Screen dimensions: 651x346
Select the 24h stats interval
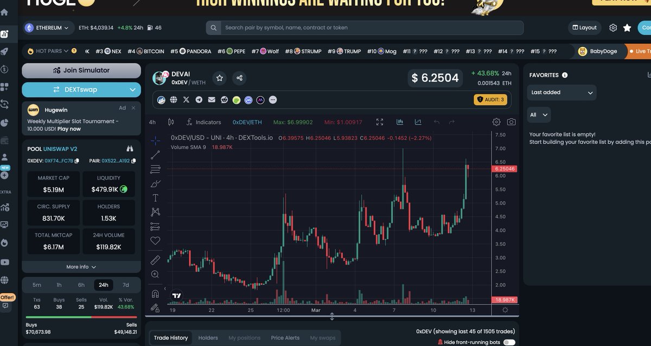[104, 285]
